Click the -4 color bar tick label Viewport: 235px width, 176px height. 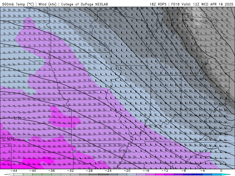pos(202,171)
